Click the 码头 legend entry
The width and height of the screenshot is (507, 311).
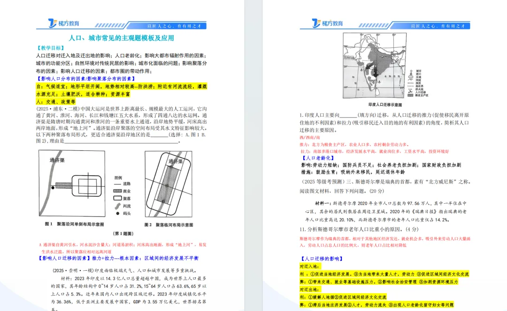[122, 213]
